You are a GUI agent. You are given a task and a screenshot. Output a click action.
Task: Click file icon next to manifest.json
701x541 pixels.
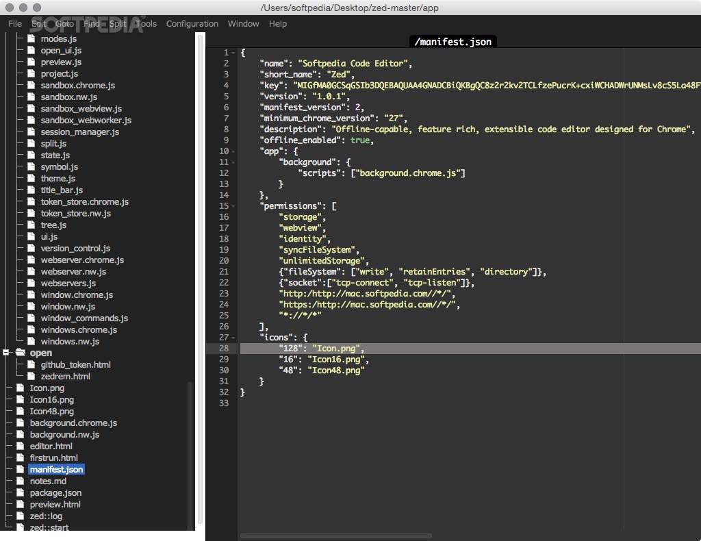point(20,469)
